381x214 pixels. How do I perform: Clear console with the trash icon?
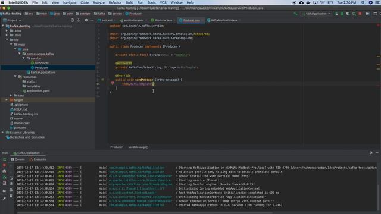click(x=11, y=196)
